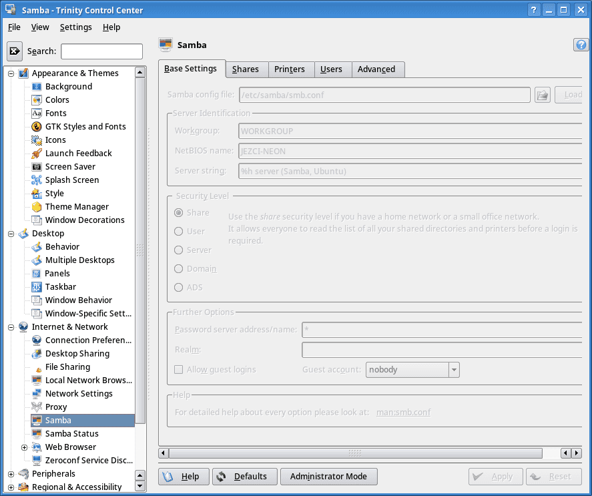The height and width of the screenshot is (496, 592).
Task: Open Background settings icon in tree
Action: pos(37,87)
